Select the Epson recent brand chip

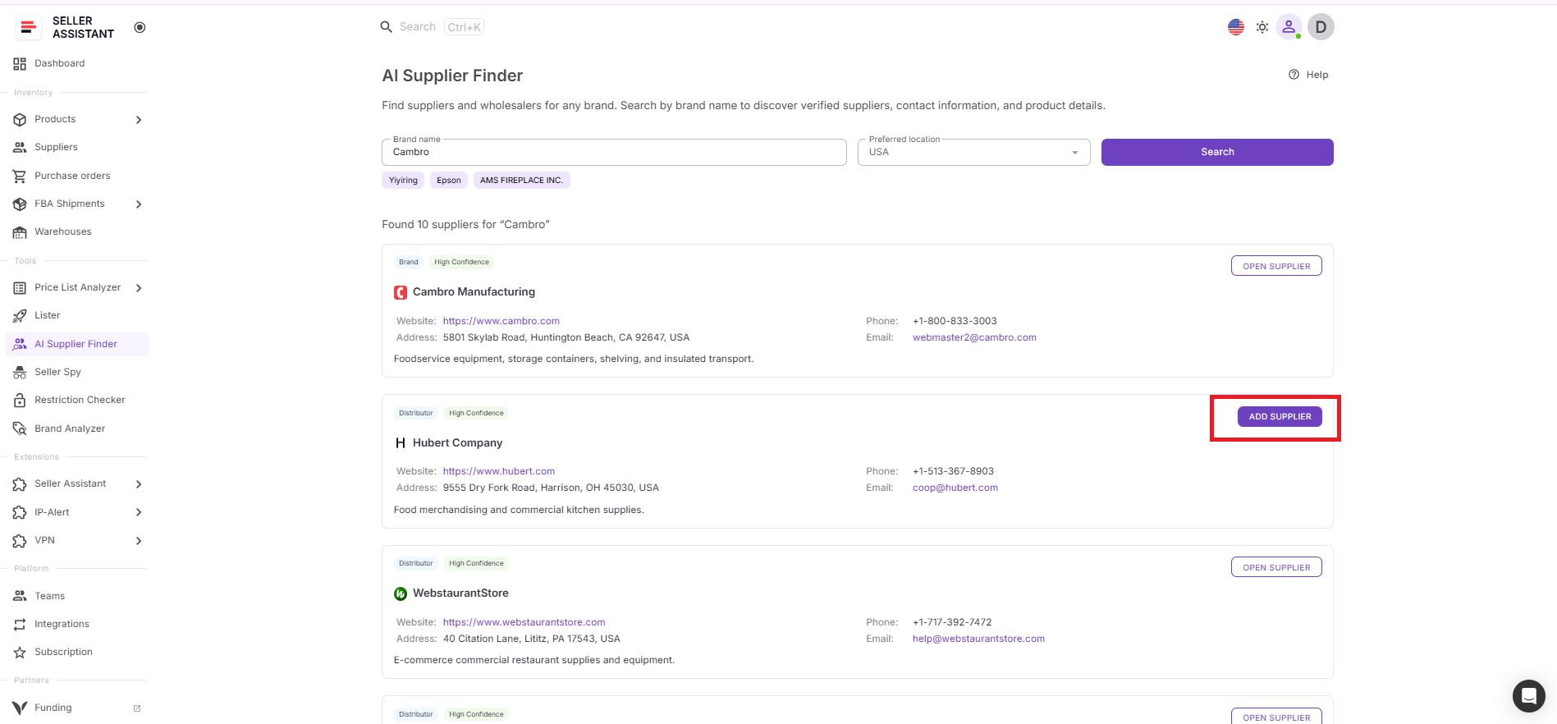[x=449, y=181]
